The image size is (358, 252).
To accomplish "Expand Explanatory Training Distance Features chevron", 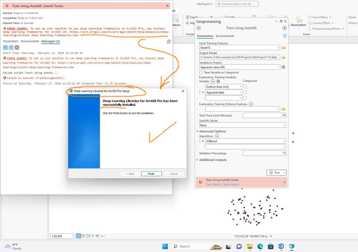I will [251, 104].
